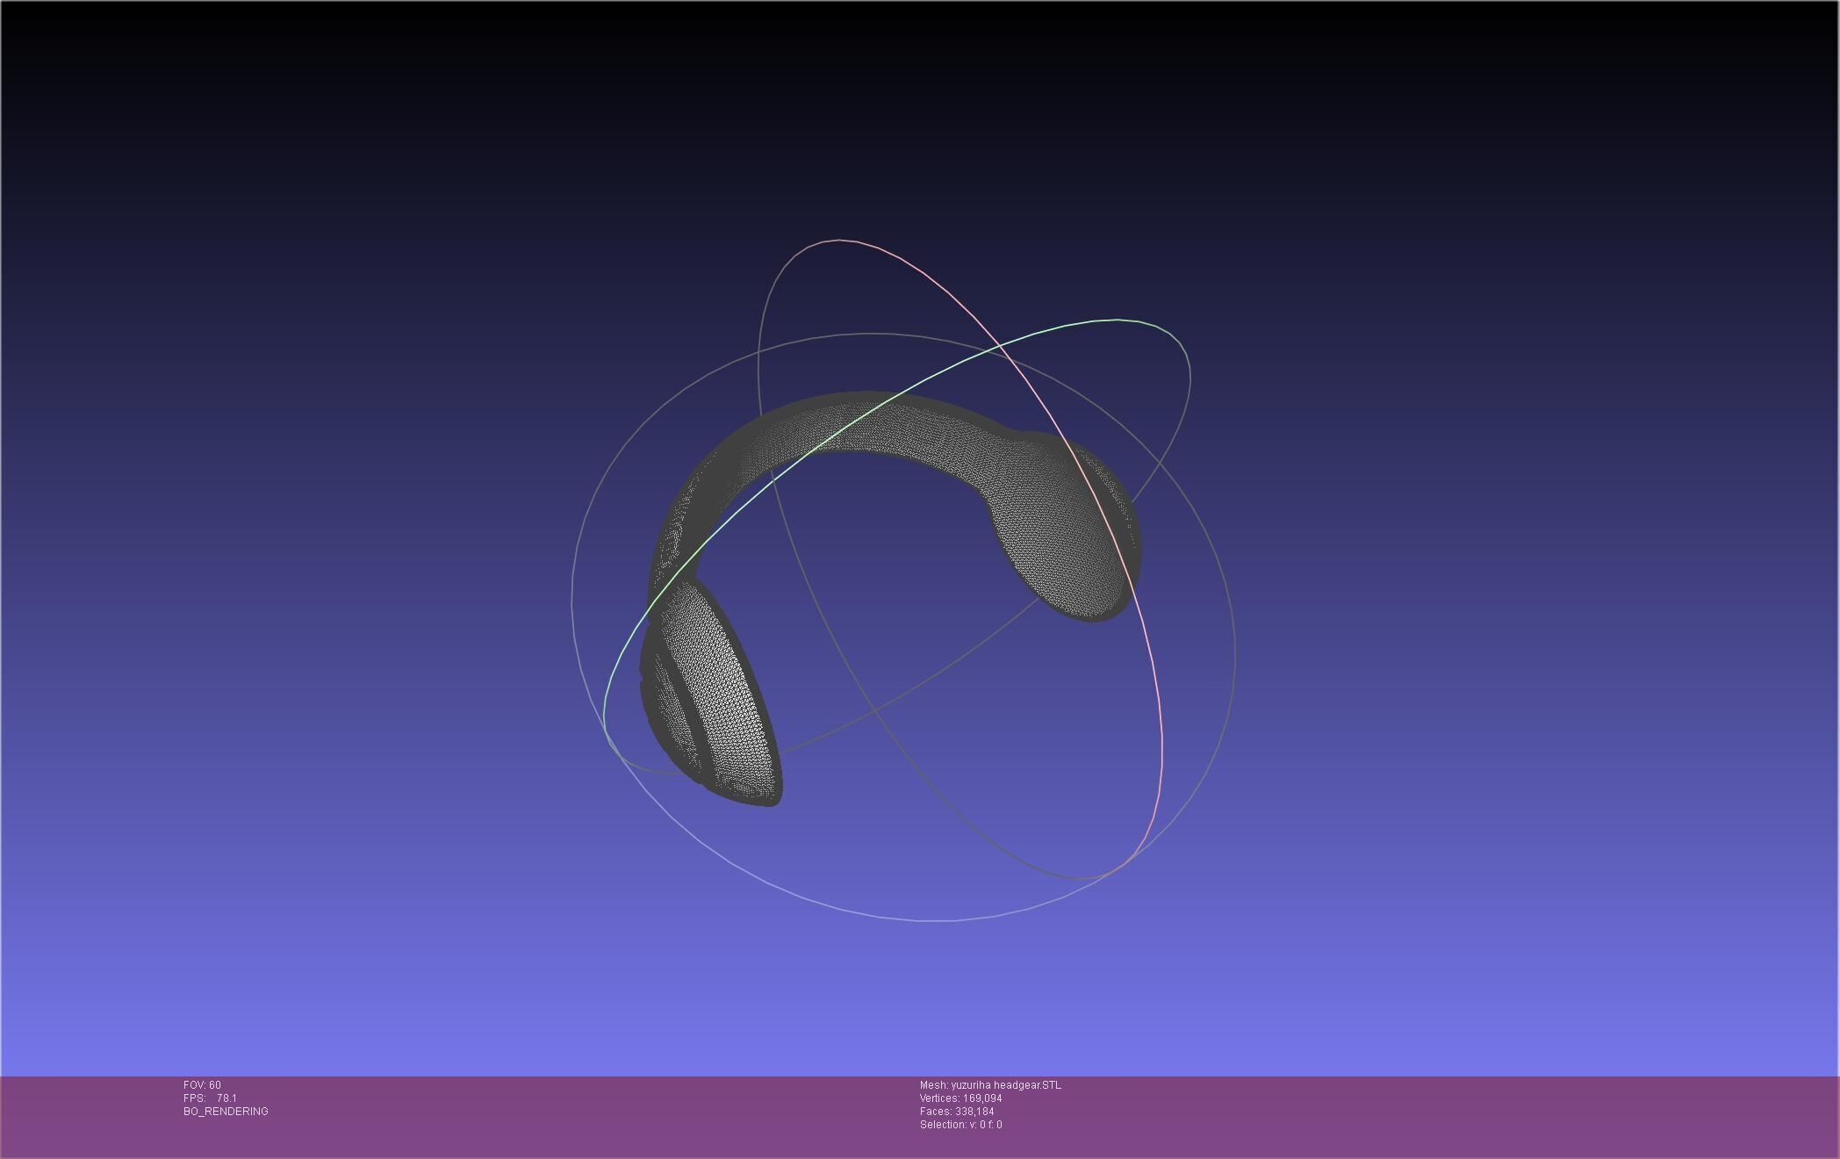Screen dimensions: 1840x1159
Task: Click the Selection v: 0 f: 0 text
Action: 960,1125
